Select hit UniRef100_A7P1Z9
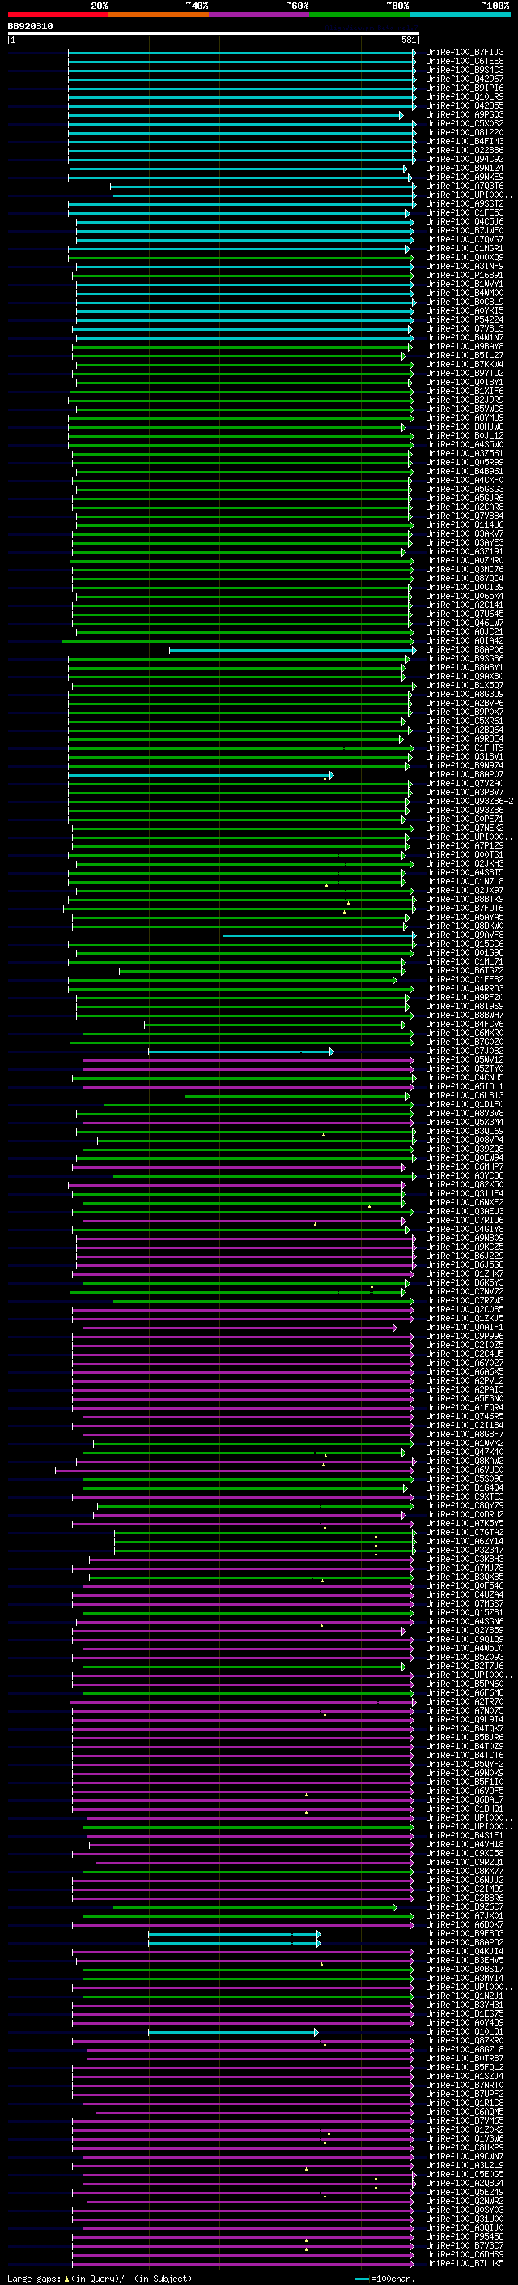This screenshot has height=2285, width=518. click(x=465, y=845)
